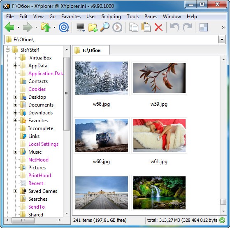Select the Downloads folder in tree
This screenshot has width=230, height=228.
click(40, 113)
